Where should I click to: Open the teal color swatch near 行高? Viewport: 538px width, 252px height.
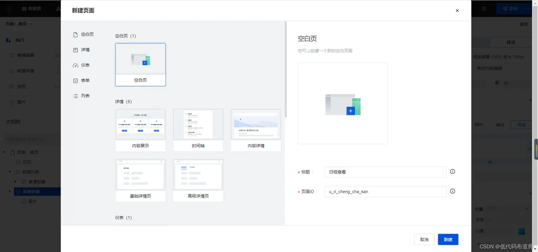click(x=521, y=231)
